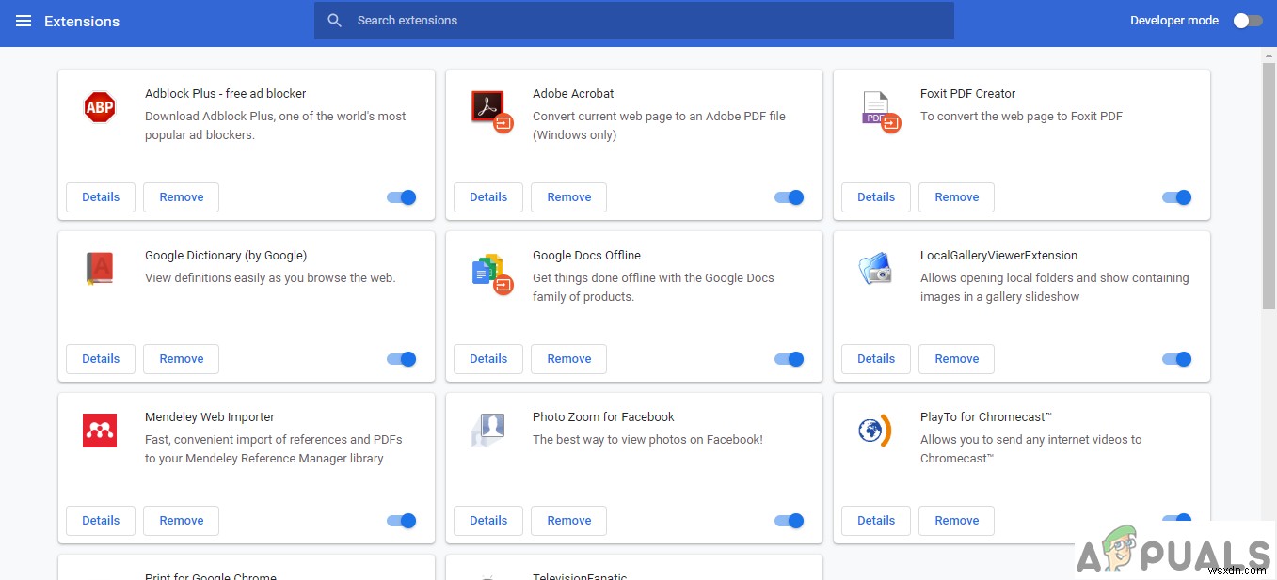Open the hamburger main menu
The height and width of the screenshot is (580, 1277).
click(24, 21)
